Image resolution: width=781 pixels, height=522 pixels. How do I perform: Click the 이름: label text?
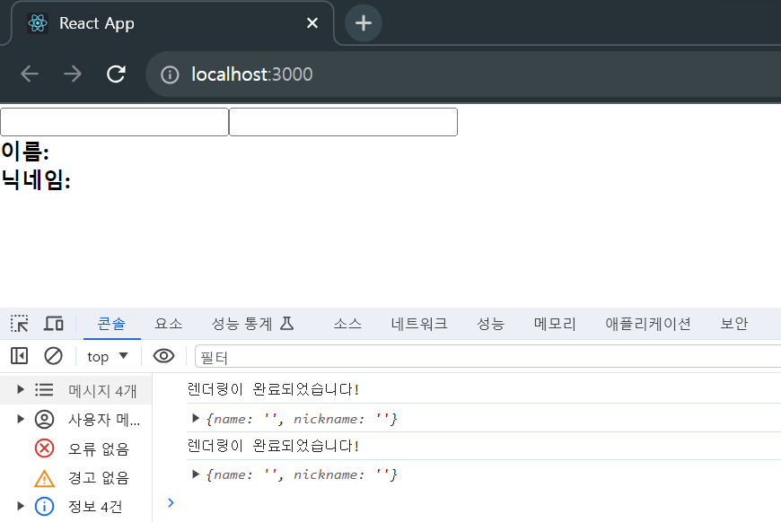tap(25, 151)
